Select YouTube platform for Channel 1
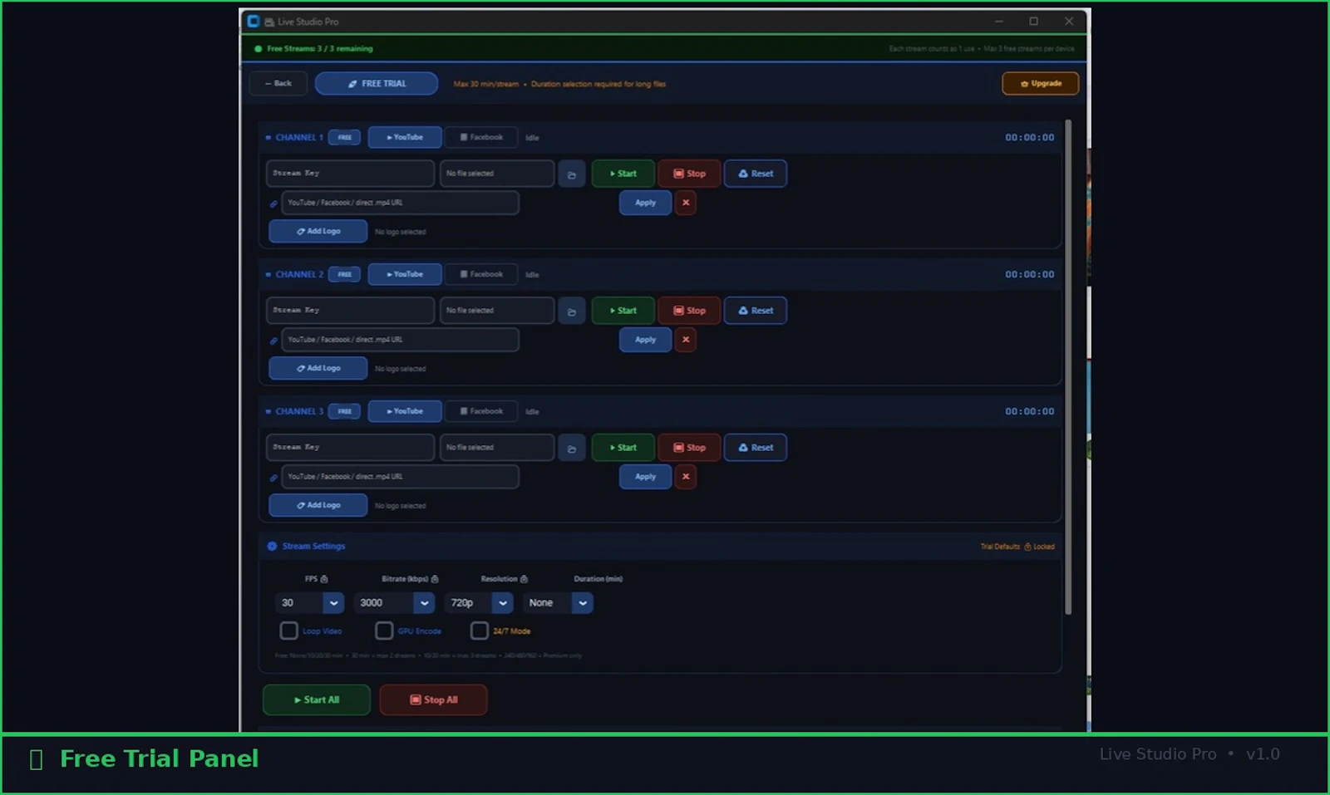 [x=405, y=137]
